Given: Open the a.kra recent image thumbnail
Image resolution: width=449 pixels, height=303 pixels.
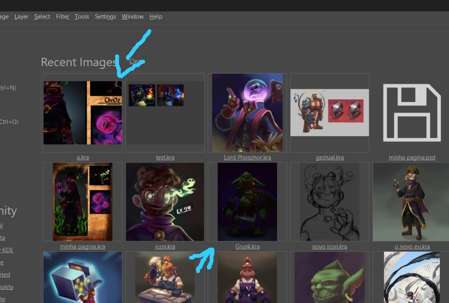Looking at the screenshot, I should coord(83,113).
